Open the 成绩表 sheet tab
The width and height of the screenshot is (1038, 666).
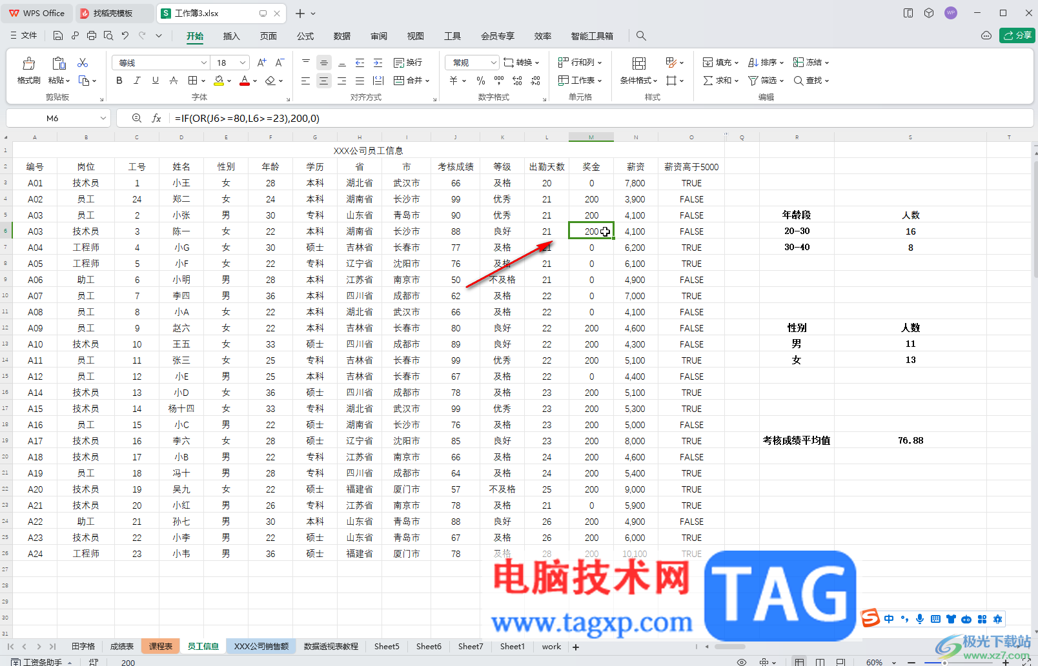click(122, 647)
